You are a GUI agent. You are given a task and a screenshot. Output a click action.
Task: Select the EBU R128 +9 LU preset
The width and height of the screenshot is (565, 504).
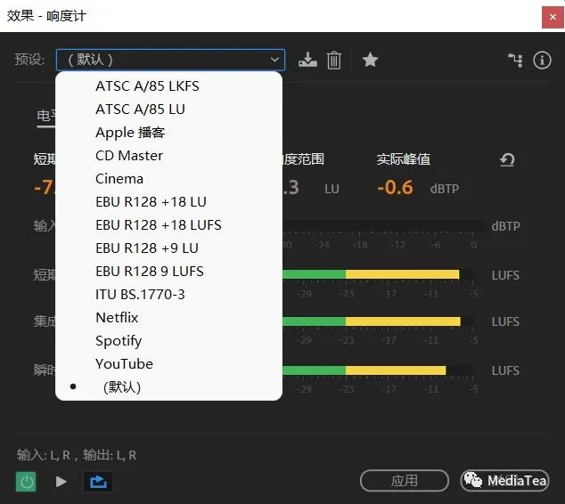pos(168,248)
